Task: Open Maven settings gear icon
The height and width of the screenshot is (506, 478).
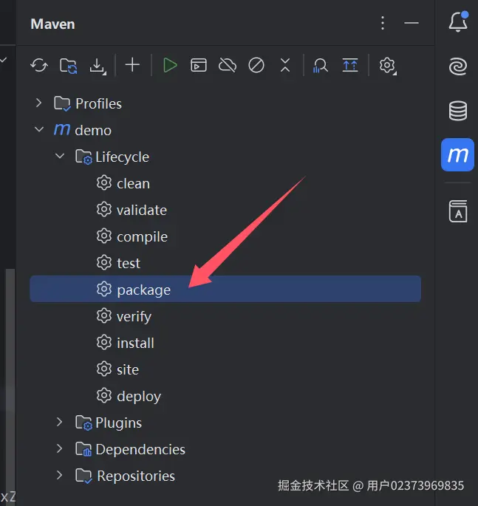Action: pyautogui.click(x=388, y=66)
